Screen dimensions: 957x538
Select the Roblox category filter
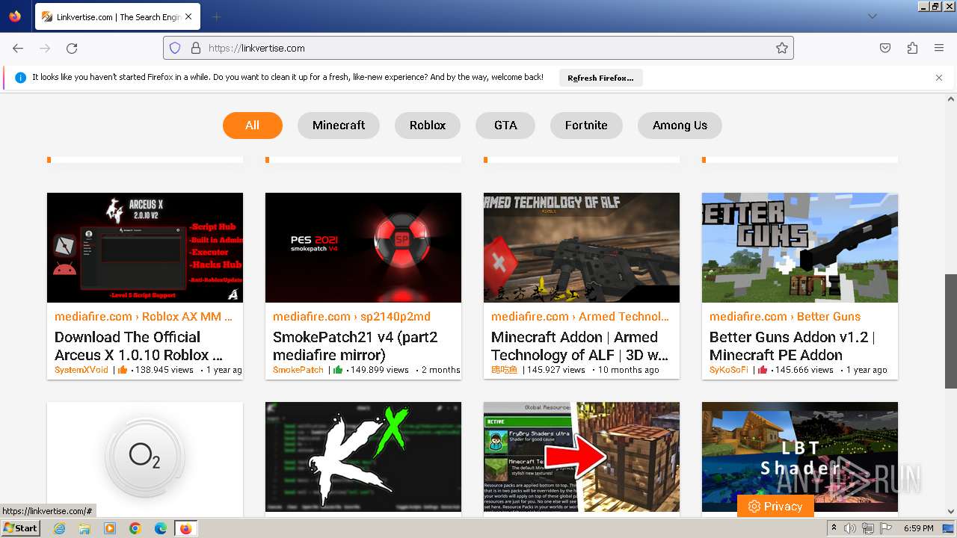(428, 125)
